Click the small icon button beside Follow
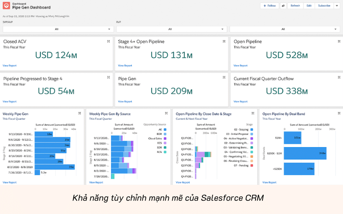 [283, 6]
